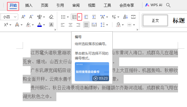Decrease paragraph indent
This screenshot has width=187, height=107.
pos(86,17)
